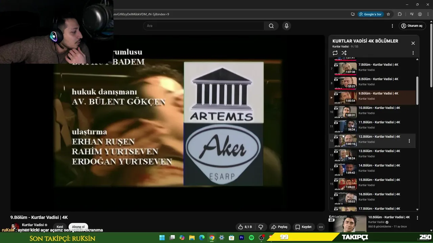
Task: Switch to Google Chrome on taskbar
Action: point(212,238)
